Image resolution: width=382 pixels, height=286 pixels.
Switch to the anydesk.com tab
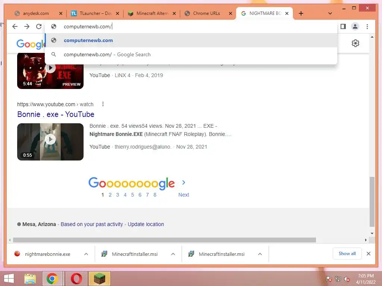(x=36, y=13)
